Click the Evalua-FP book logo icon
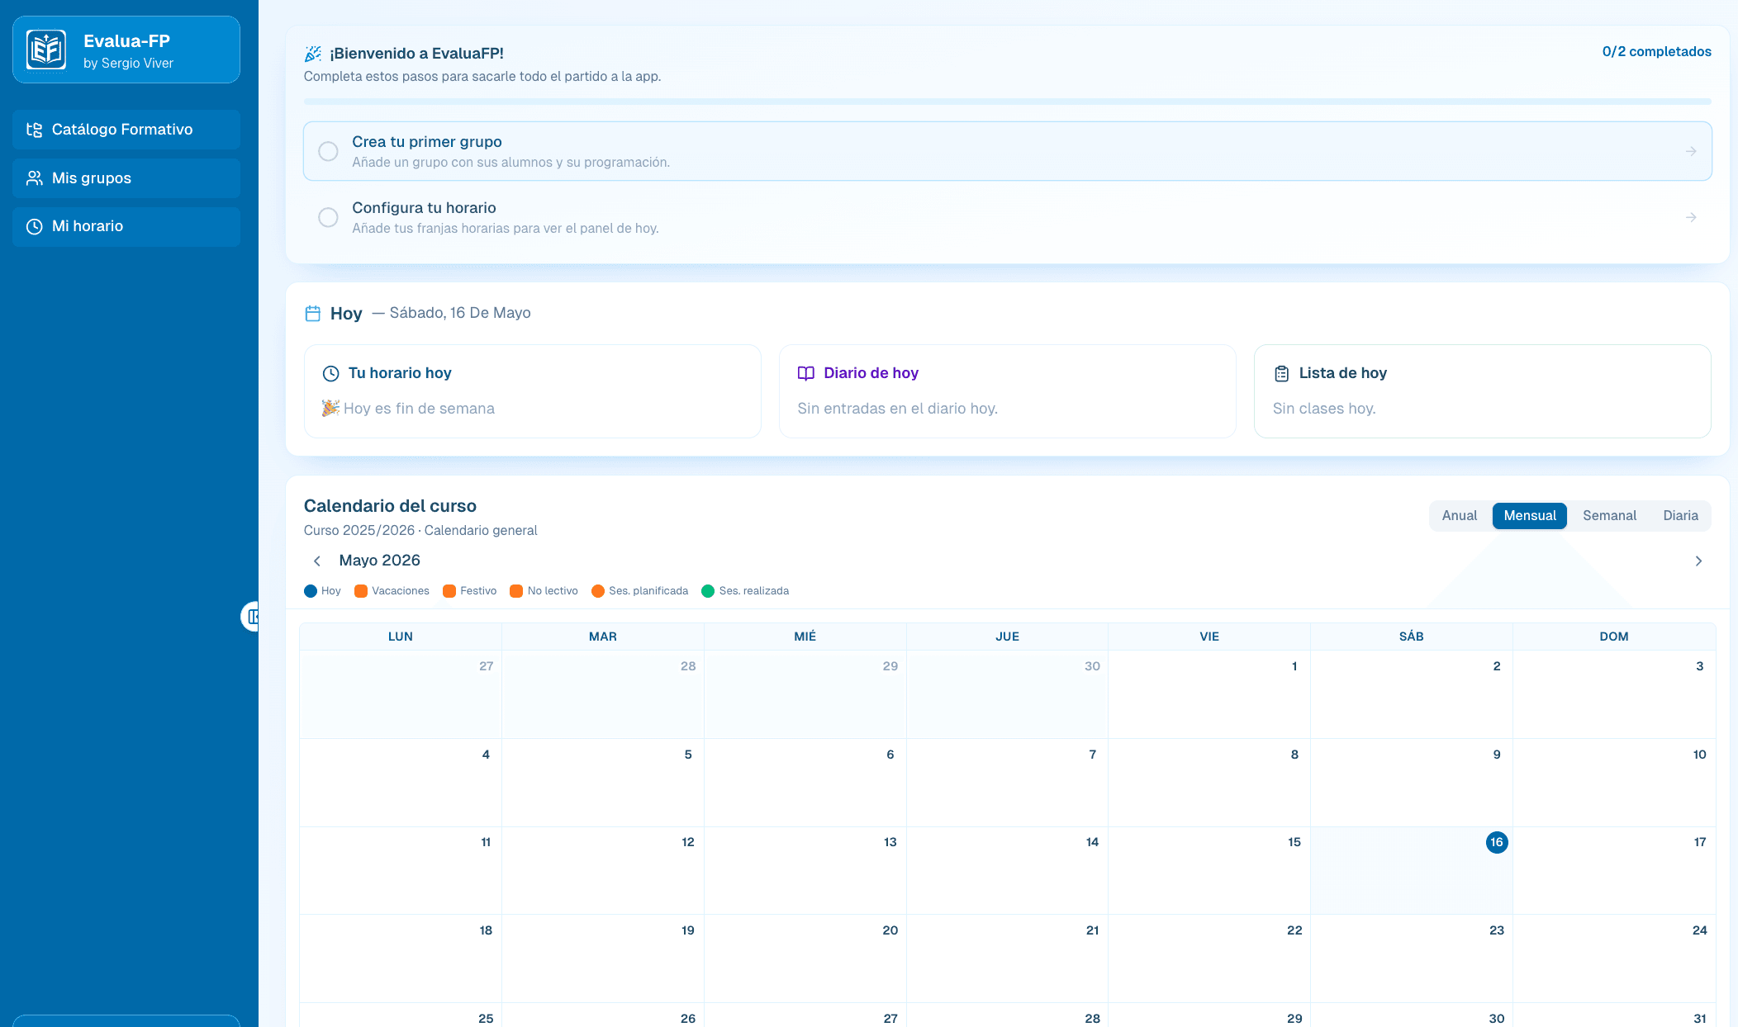The height and width of the screenshot is (1027, 1738). coord(46,50)
